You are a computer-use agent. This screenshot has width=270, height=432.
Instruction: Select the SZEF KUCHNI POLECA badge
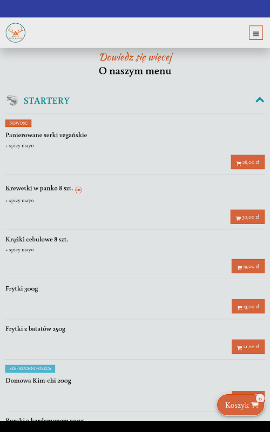(x=30, y=368)
